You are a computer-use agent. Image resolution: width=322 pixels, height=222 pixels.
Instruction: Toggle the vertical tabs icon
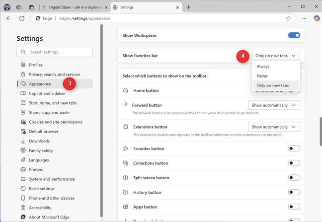point(31,7)
